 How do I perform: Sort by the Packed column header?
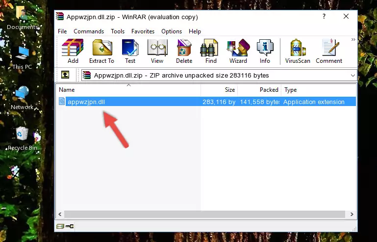(259, 90)
